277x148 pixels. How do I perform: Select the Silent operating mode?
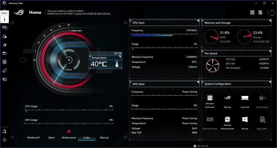(x=51, y=138)
